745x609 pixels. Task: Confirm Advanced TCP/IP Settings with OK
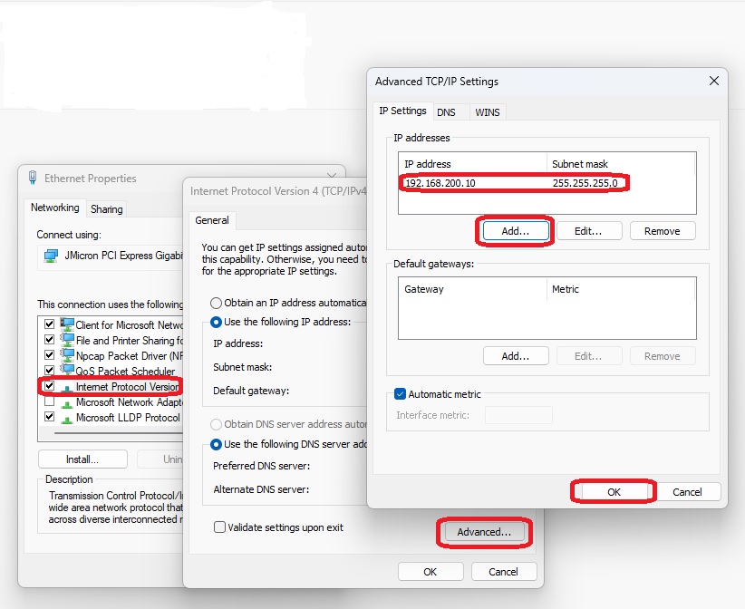613,492
